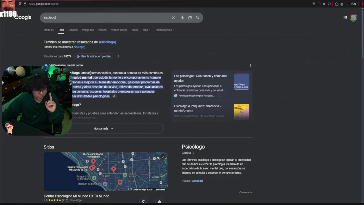
Task: Open AI overview three-dot menu
Action: pos(251,65)
